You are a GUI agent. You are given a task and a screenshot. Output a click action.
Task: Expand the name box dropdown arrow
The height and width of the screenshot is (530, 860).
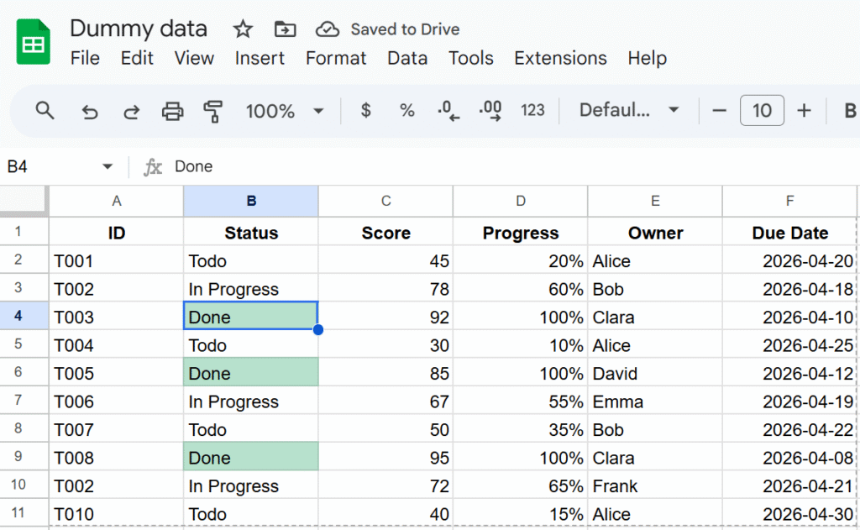[107, 166]
